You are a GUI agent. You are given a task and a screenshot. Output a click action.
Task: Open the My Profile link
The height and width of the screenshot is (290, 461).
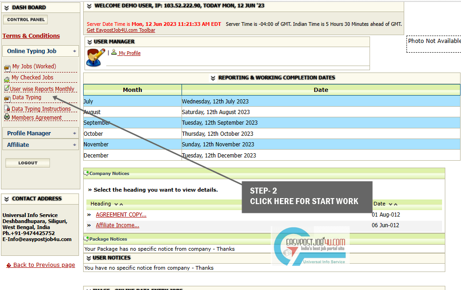pyautogui.click(x=129, y=53)
